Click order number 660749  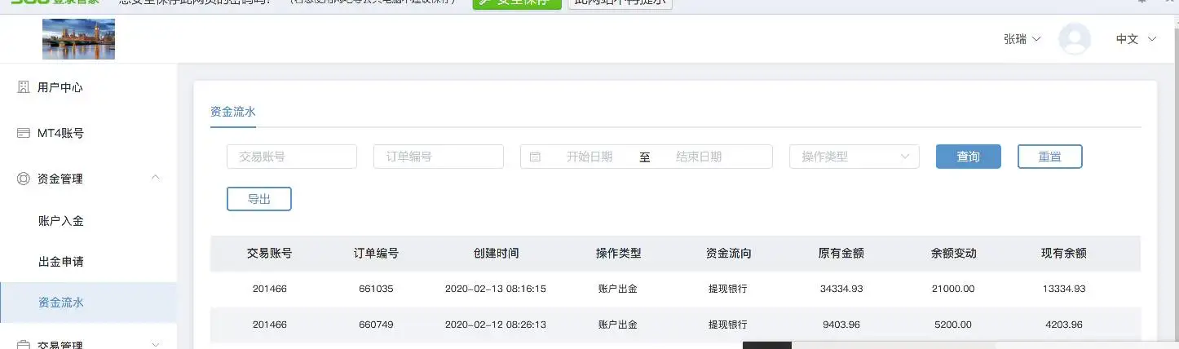tap(376, 325)
